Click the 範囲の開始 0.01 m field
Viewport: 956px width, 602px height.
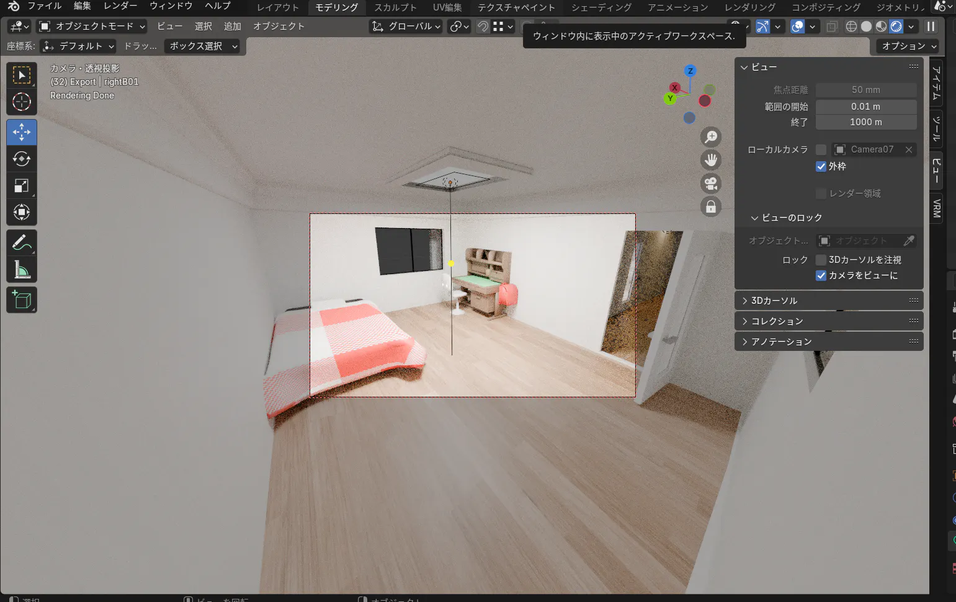point(865,107)
